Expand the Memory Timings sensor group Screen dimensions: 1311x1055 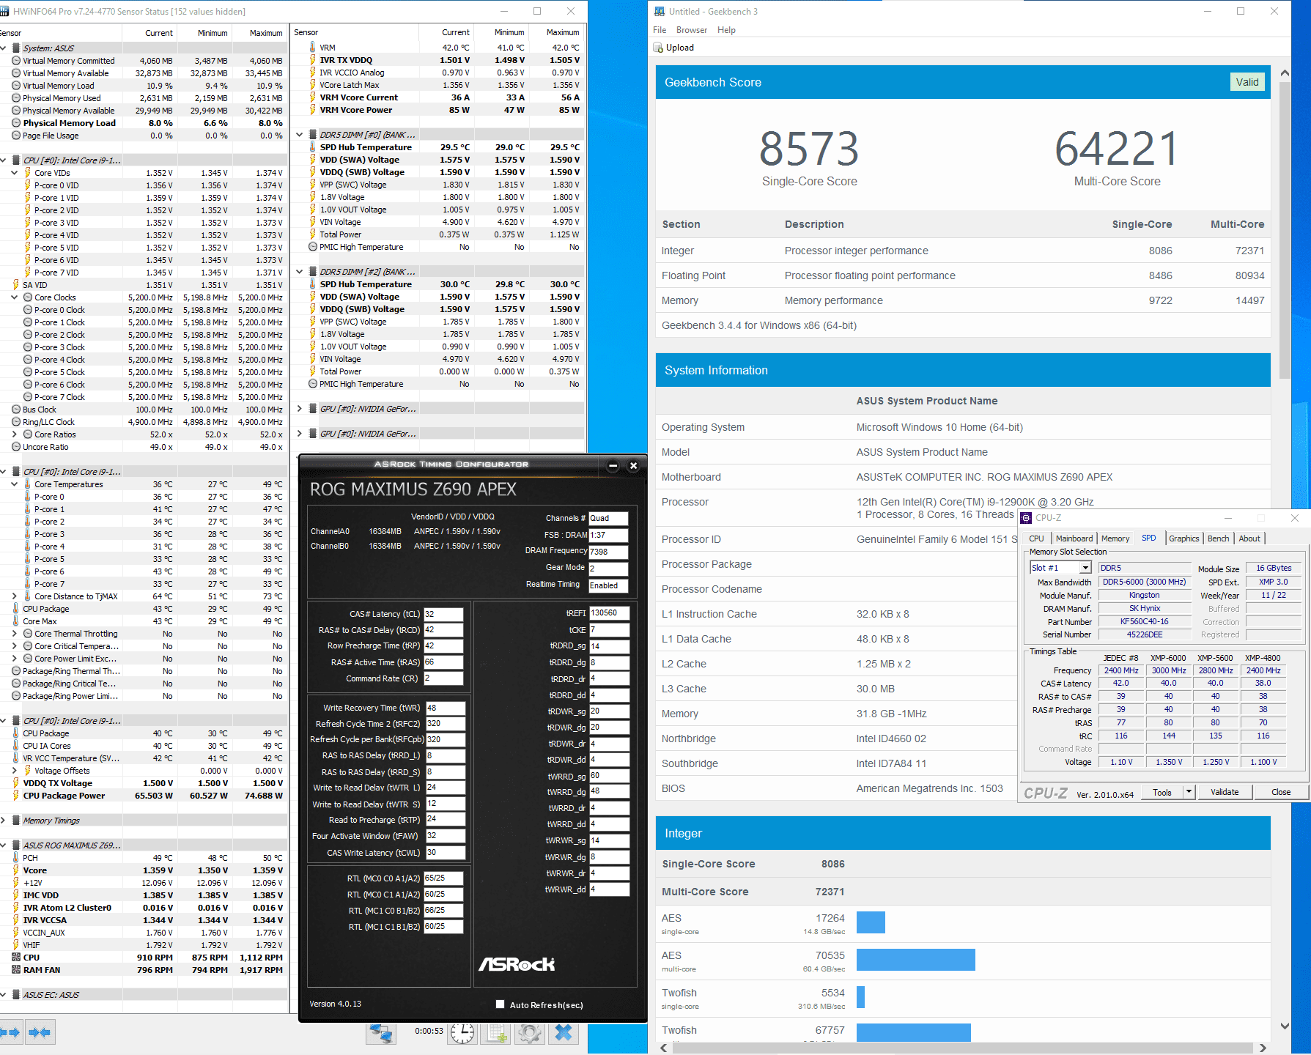[4, 821]
